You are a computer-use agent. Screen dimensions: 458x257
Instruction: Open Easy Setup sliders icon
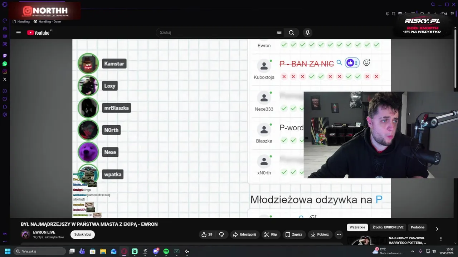[452, 14]
